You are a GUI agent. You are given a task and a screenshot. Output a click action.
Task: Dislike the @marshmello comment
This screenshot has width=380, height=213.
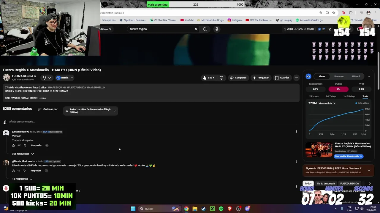[x=25, y=146]
